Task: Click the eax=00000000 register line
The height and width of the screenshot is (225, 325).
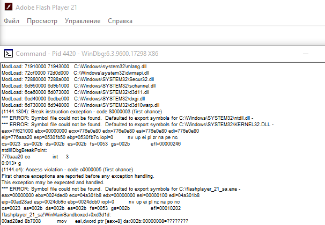Action: pyautogui.click(x=100, y=195)
